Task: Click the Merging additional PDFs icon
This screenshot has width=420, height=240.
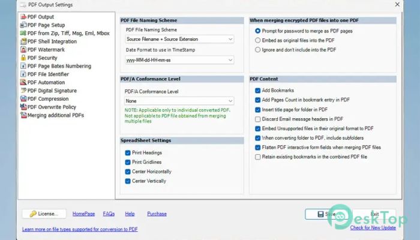Action: [23, 115]
